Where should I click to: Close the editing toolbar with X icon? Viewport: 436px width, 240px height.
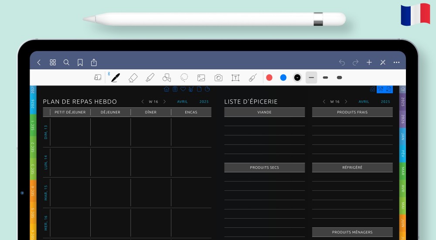(383, 62)
